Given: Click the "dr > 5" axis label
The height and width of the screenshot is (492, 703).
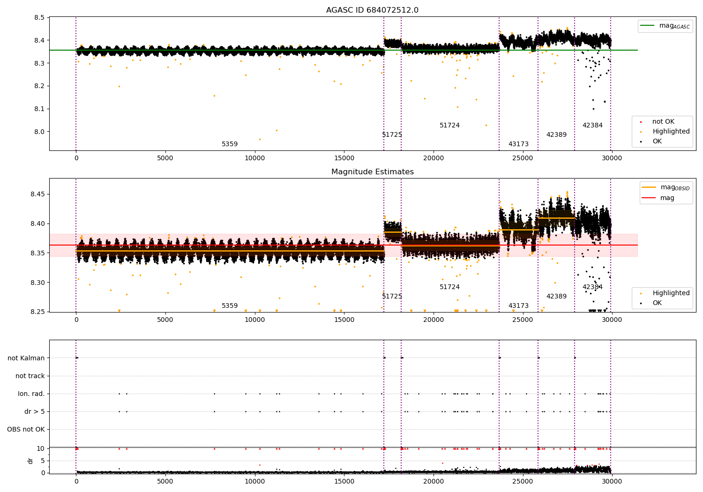Looking at the screenshot, I should 35,411.
